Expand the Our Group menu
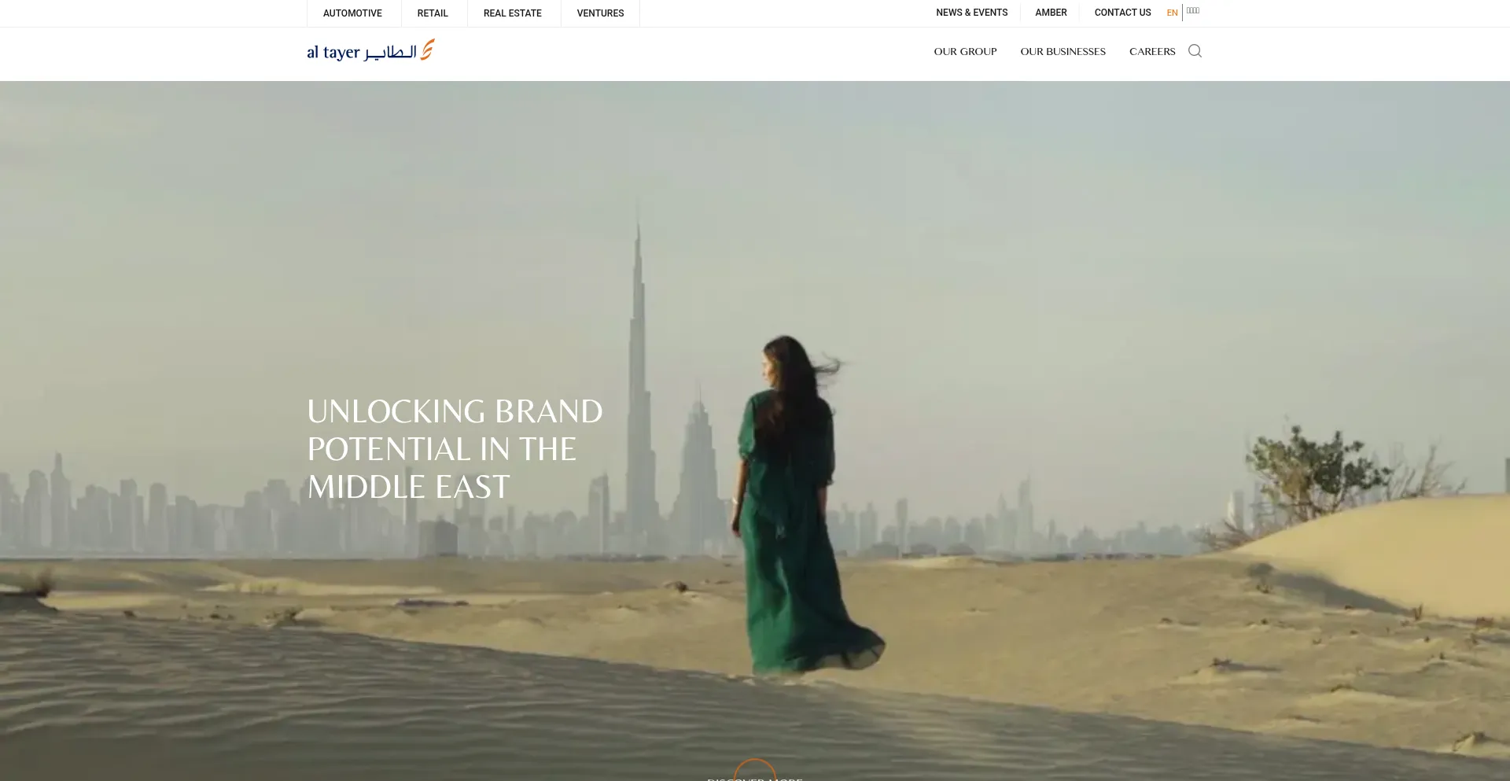This screenshot has height=781, width=1510. [x=965, y=52]
